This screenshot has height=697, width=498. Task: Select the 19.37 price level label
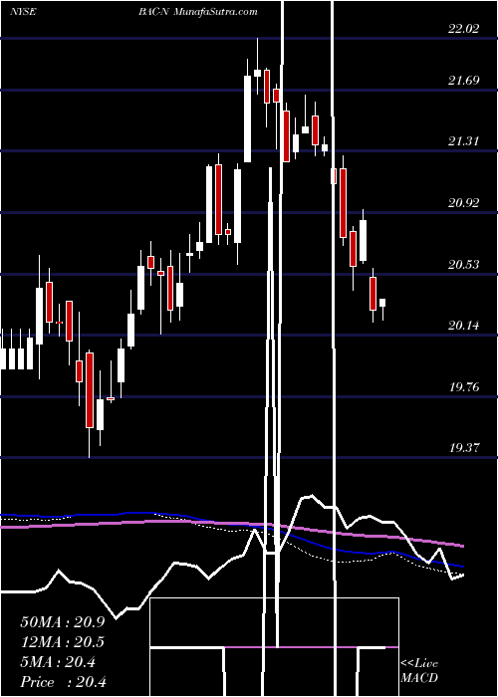(x=464, y=448)
